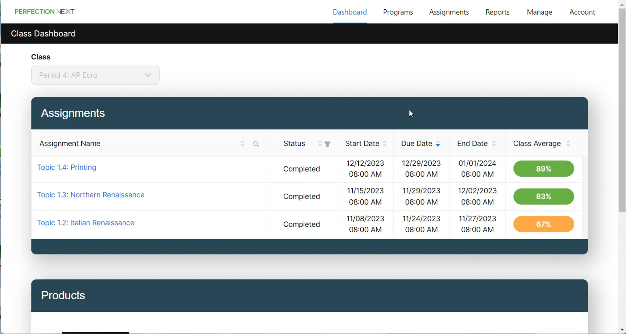Image resolution: width=626 pixels, height=334 pixels.
Task: Sort the Status column using its arrows
Action: click(x=320, y=144)
